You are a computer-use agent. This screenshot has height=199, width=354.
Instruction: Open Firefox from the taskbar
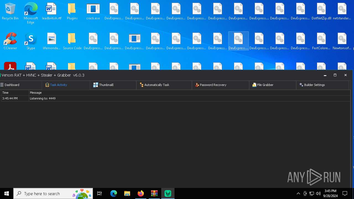[x=140, y=193]
